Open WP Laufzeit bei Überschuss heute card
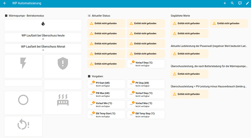 point(43,37)
